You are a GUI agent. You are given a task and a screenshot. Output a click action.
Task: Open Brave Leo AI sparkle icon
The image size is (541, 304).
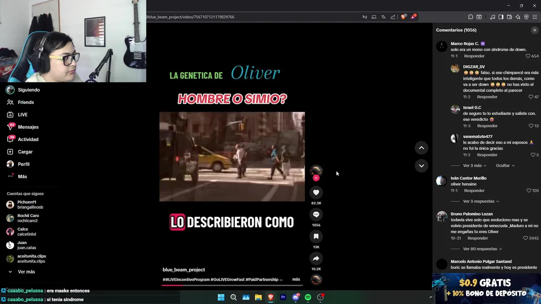[518, 17]
